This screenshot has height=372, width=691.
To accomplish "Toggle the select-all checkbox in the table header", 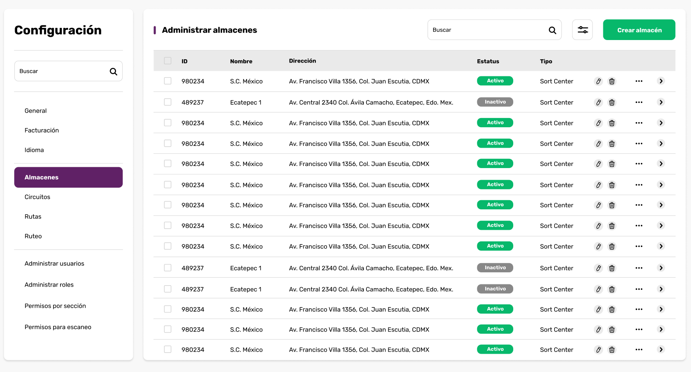I will [168, 61].
